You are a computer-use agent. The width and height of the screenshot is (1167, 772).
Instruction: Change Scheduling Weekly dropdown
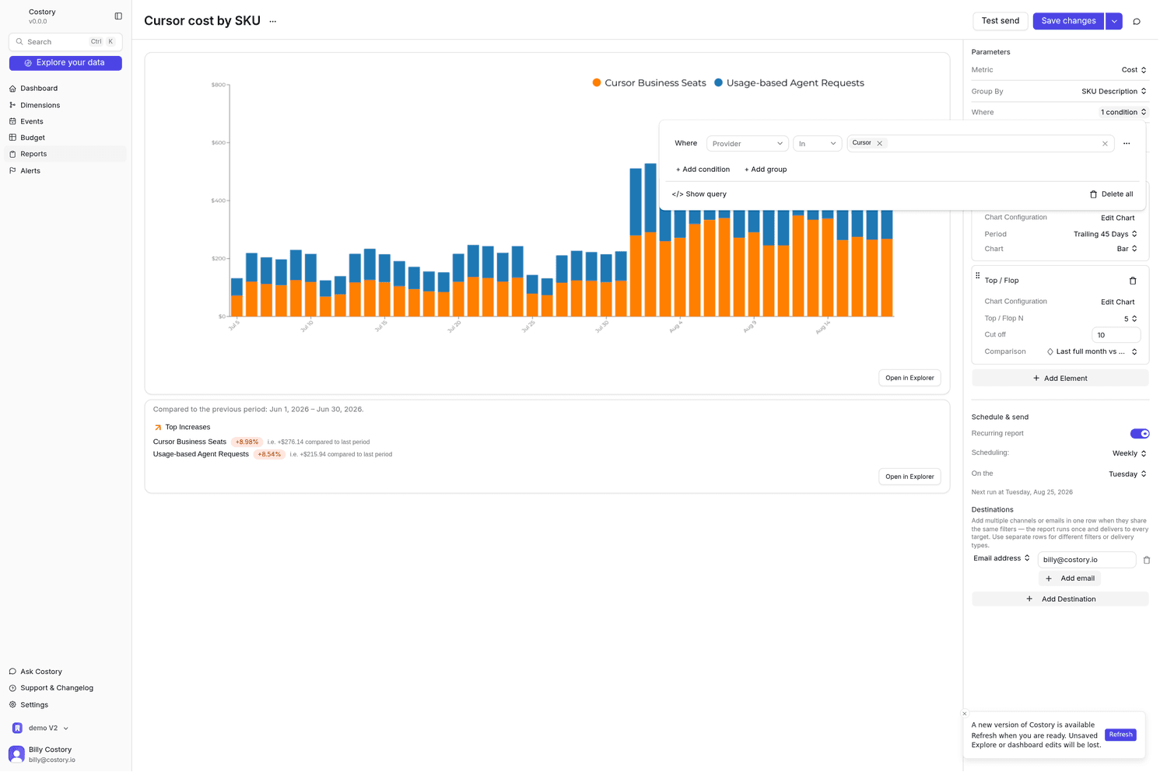coord(1129,453)
